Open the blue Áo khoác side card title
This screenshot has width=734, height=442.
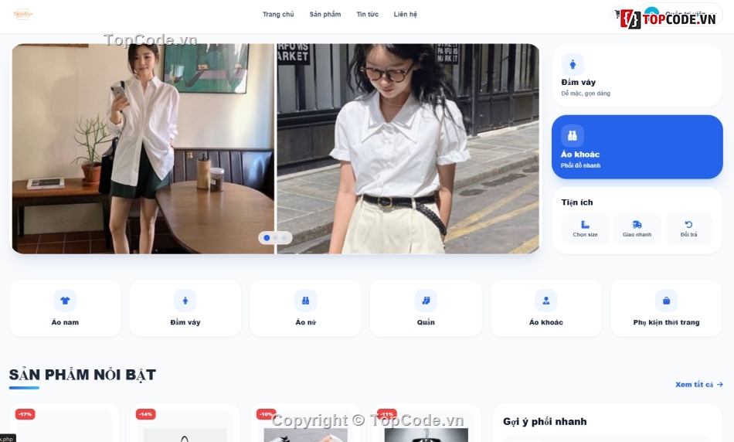point(580,154)
